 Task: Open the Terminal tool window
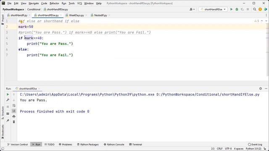[135, 144]
